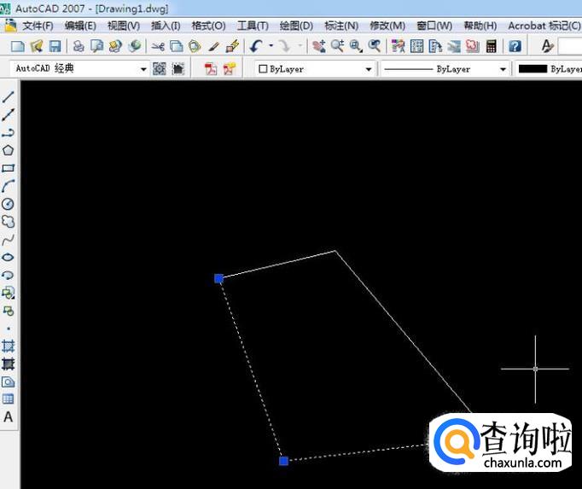
Task: Click the Undo arrow
Action: 256,46
